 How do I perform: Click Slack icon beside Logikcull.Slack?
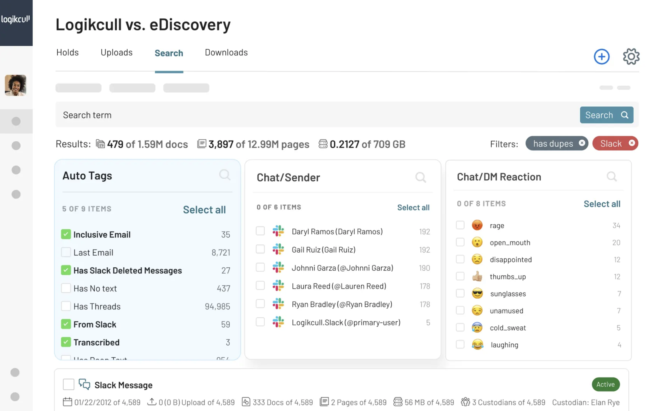(278, 322)
